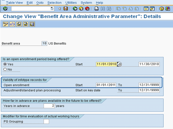This screenshot has width=173, height=129.
Task: Click the Benefit area code field
Action: click(44, 43)
